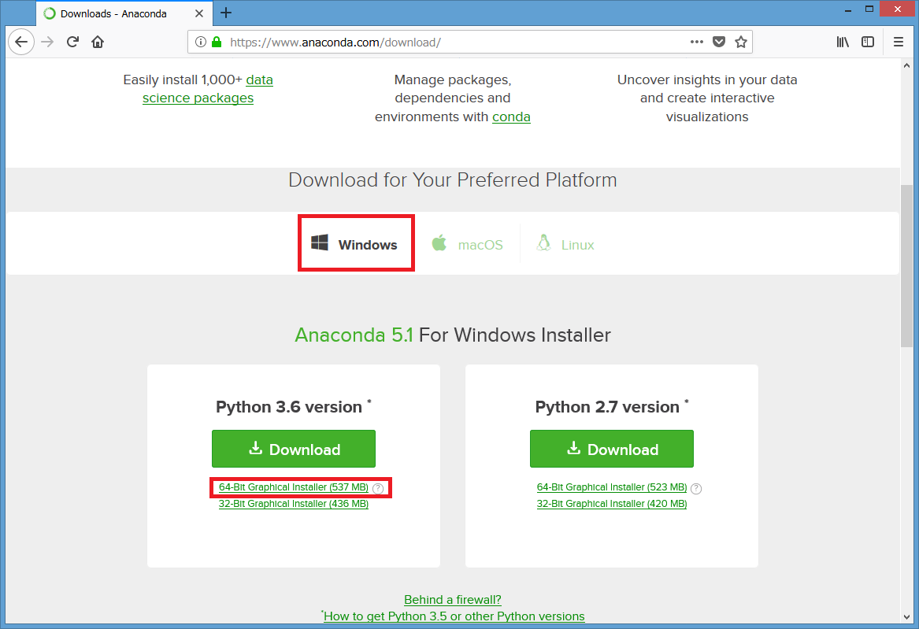Click the Linux penguin icon
The height and width of the screenshot is (629, 919).
pyautogui.click(x=544, y=242)
